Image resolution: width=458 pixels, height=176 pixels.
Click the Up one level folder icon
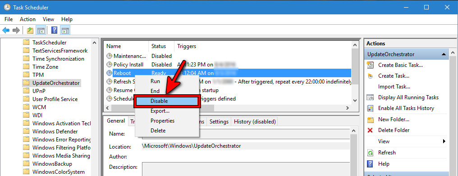tap(30, 30)
